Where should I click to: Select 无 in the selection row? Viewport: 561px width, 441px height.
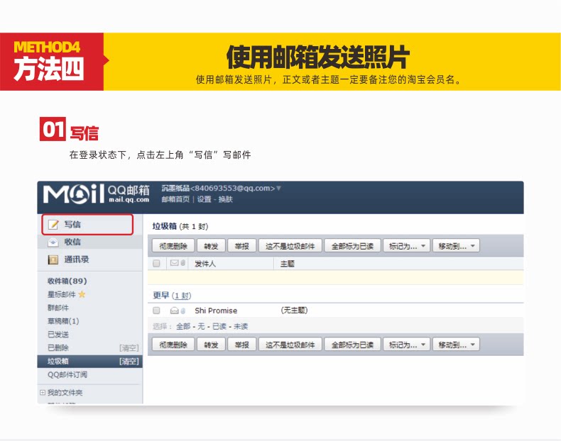point(201,326)
